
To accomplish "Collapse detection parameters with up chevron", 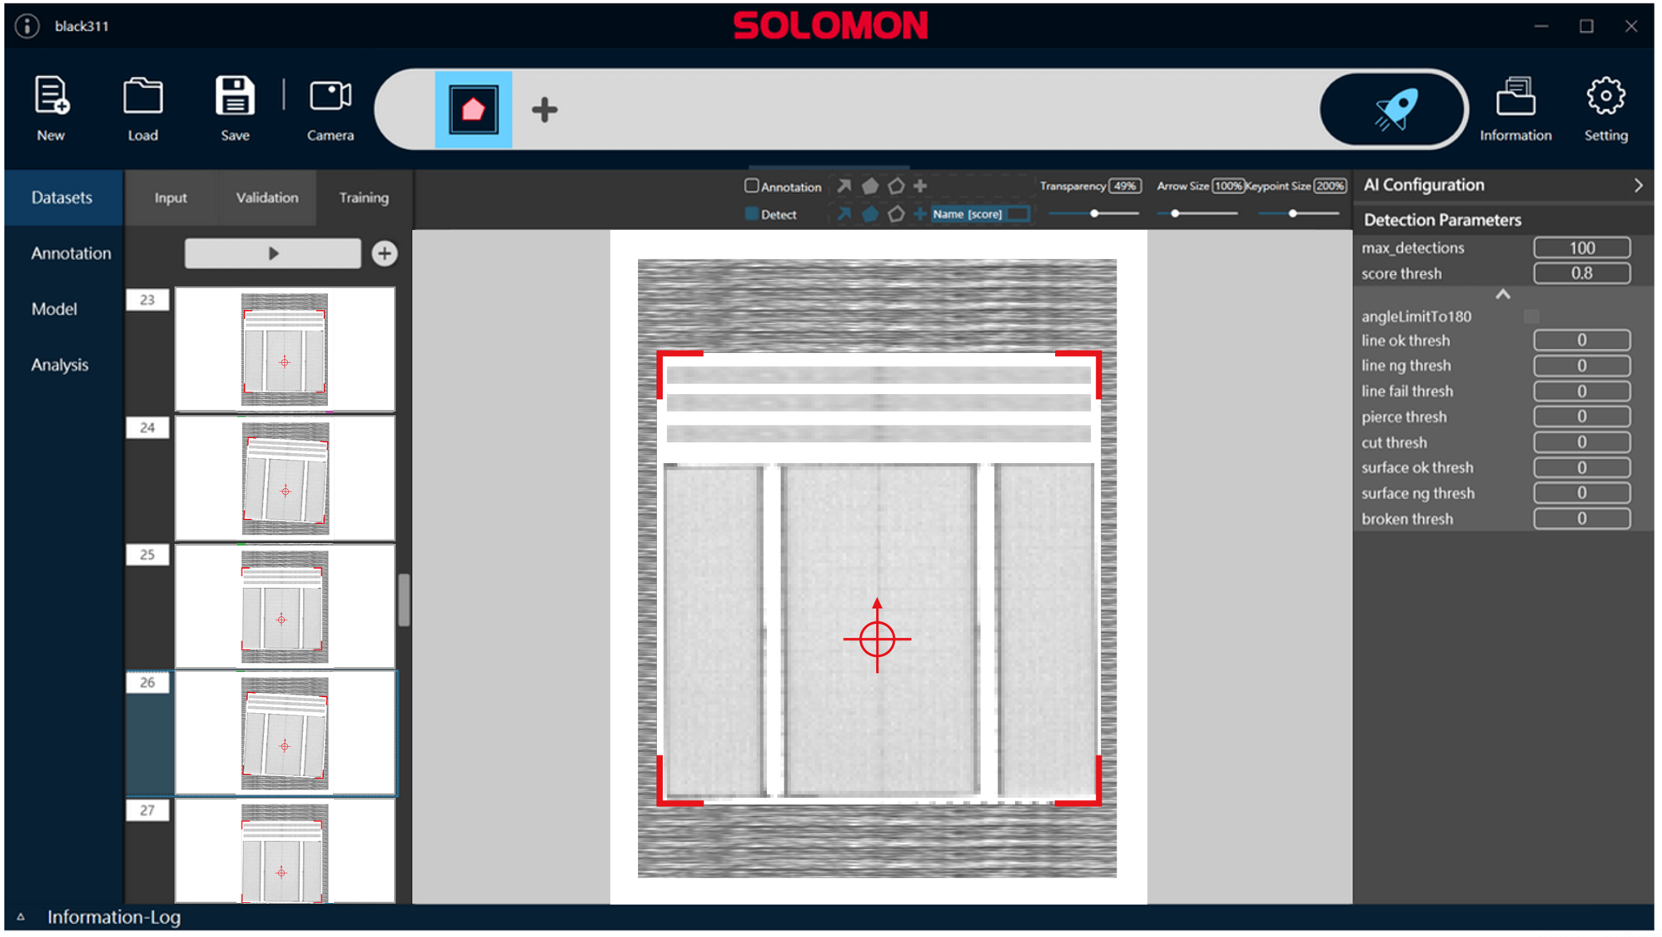I will coord(1502,295).
